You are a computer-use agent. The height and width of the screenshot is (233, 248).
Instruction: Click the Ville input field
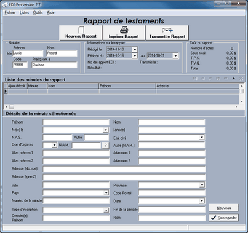tap(76, 185)
